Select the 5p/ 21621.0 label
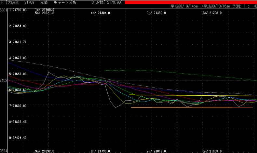Viewport: 257px width, 153px height. pyautogui.click(x=45, y=13)
